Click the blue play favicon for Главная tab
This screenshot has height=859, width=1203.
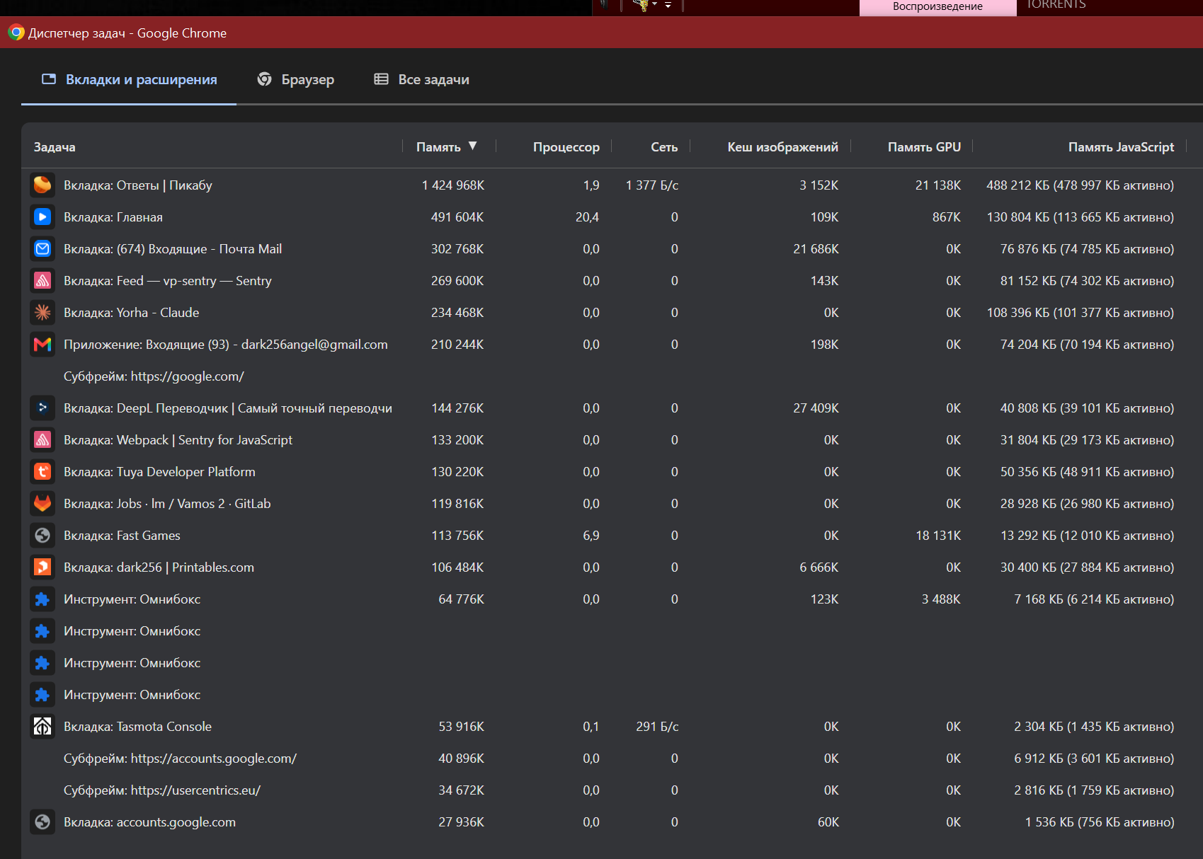click(x=42, y=217)
